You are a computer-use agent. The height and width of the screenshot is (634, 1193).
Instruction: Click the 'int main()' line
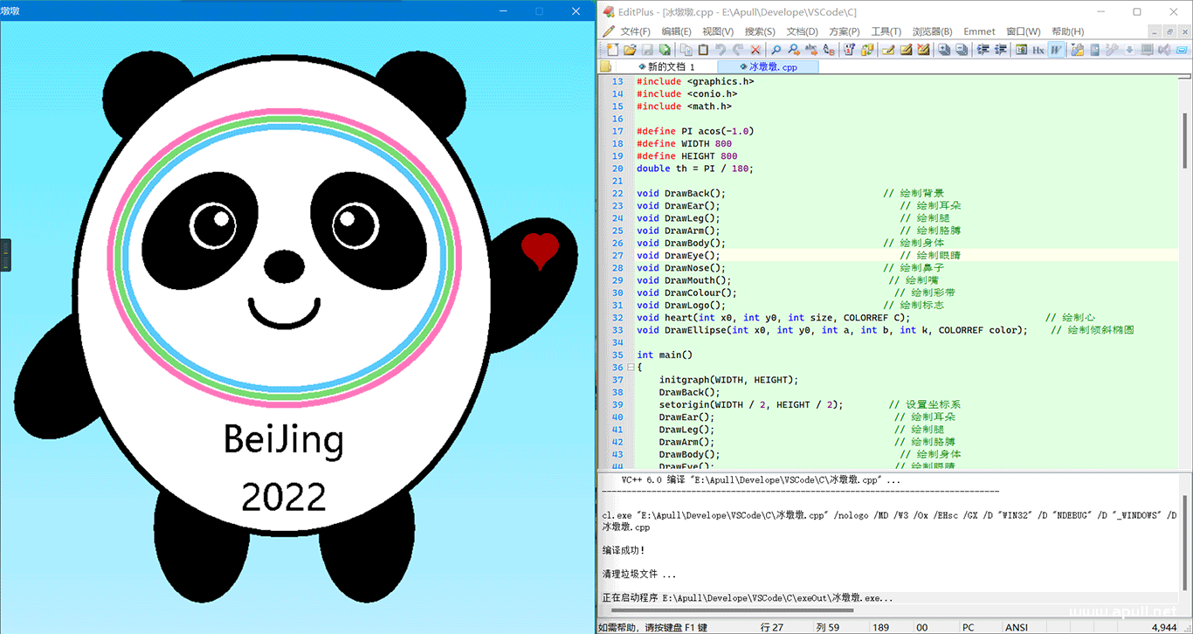pyautogui.click(x=665, y=355)
